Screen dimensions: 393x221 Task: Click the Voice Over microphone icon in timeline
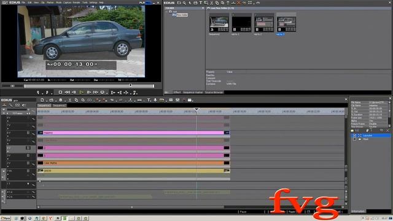155,100
